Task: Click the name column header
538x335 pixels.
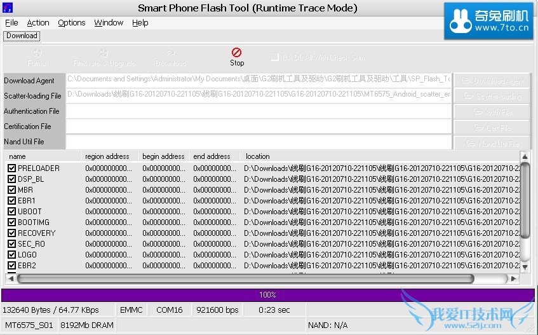Action: click(x=43, y=156)
